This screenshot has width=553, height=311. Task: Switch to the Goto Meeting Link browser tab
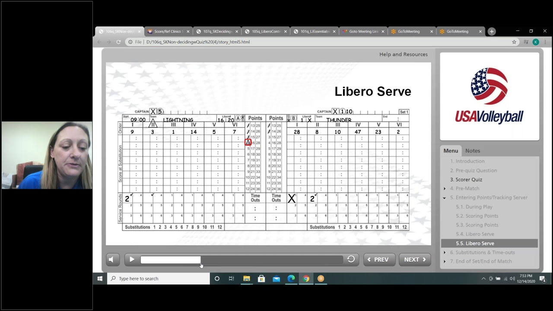tap(363, 32)
